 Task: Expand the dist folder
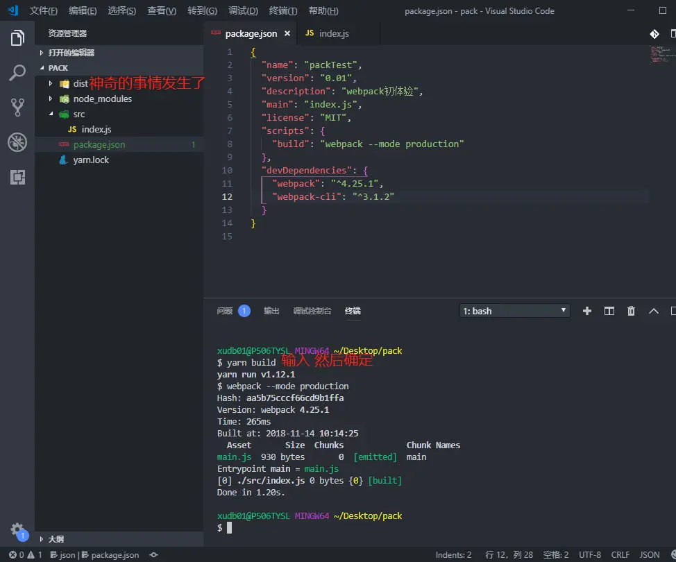tap(81, 84)
